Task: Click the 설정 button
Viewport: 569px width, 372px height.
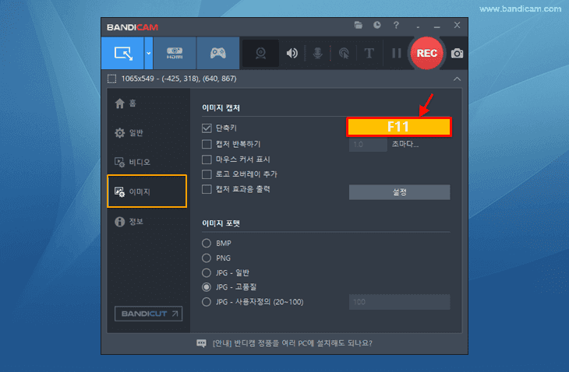Action: coord(400,192)
